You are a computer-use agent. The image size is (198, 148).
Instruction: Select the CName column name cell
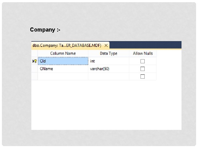point(63,69)
